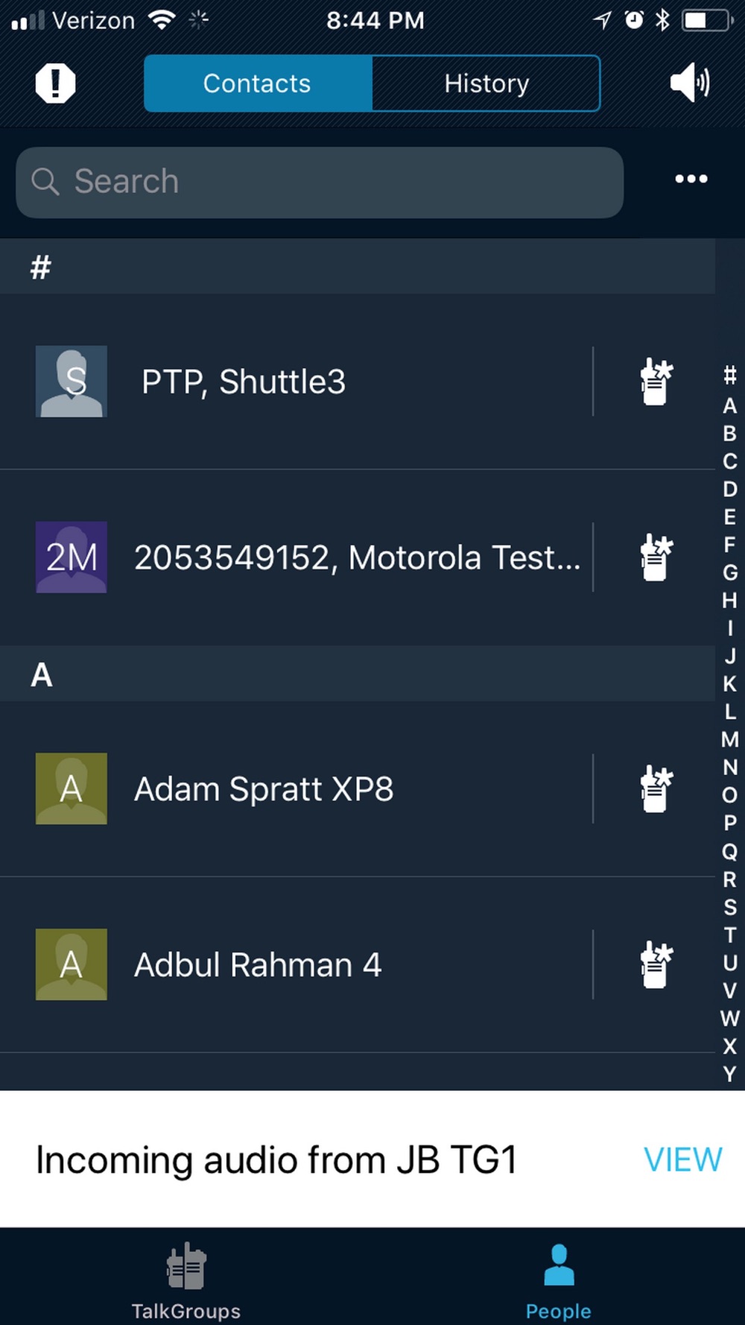Select the Contacts tab
The width and height of the screenshot is (745, 1325).
(x=258, y=83)
